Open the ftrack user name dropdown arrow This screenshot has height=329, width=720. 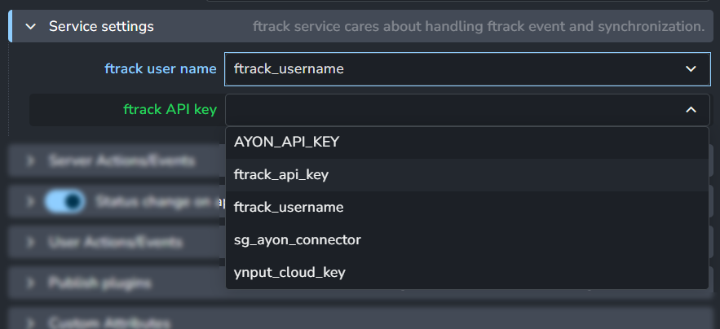(691, 69)
